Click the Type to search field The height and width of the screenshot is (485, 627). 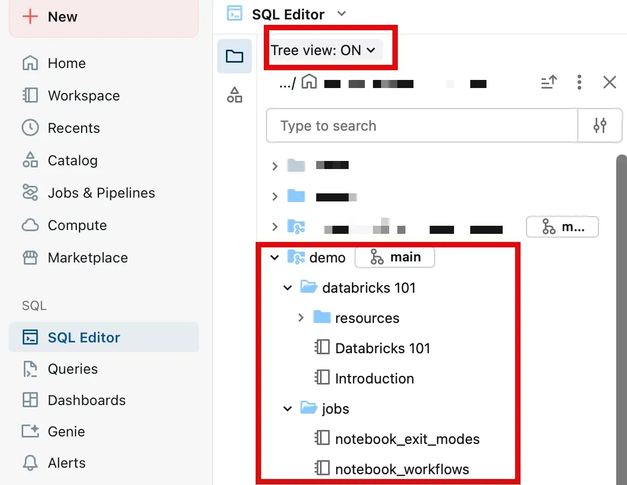(422, 125)
